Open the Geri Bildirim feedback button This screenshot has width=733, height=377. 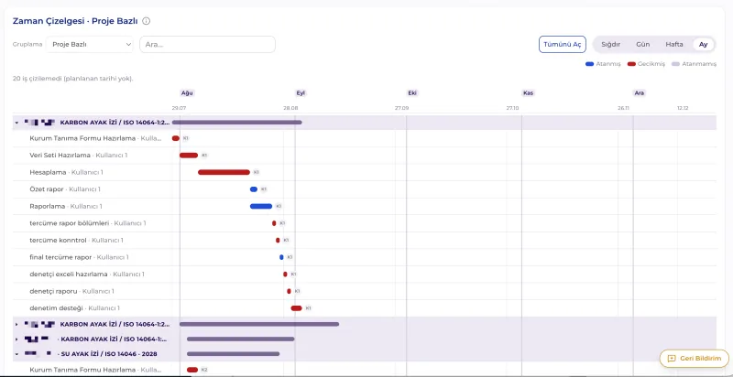(x=694, y=359)
